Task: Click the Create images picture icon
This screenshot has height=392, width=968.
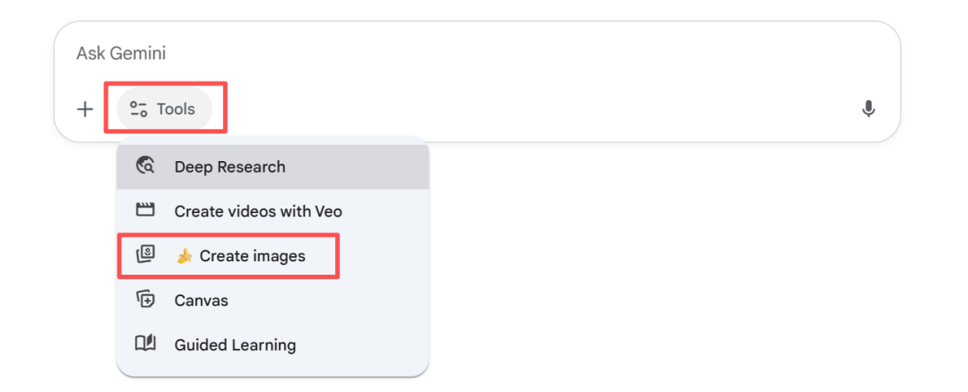Action: click(145, 256)
